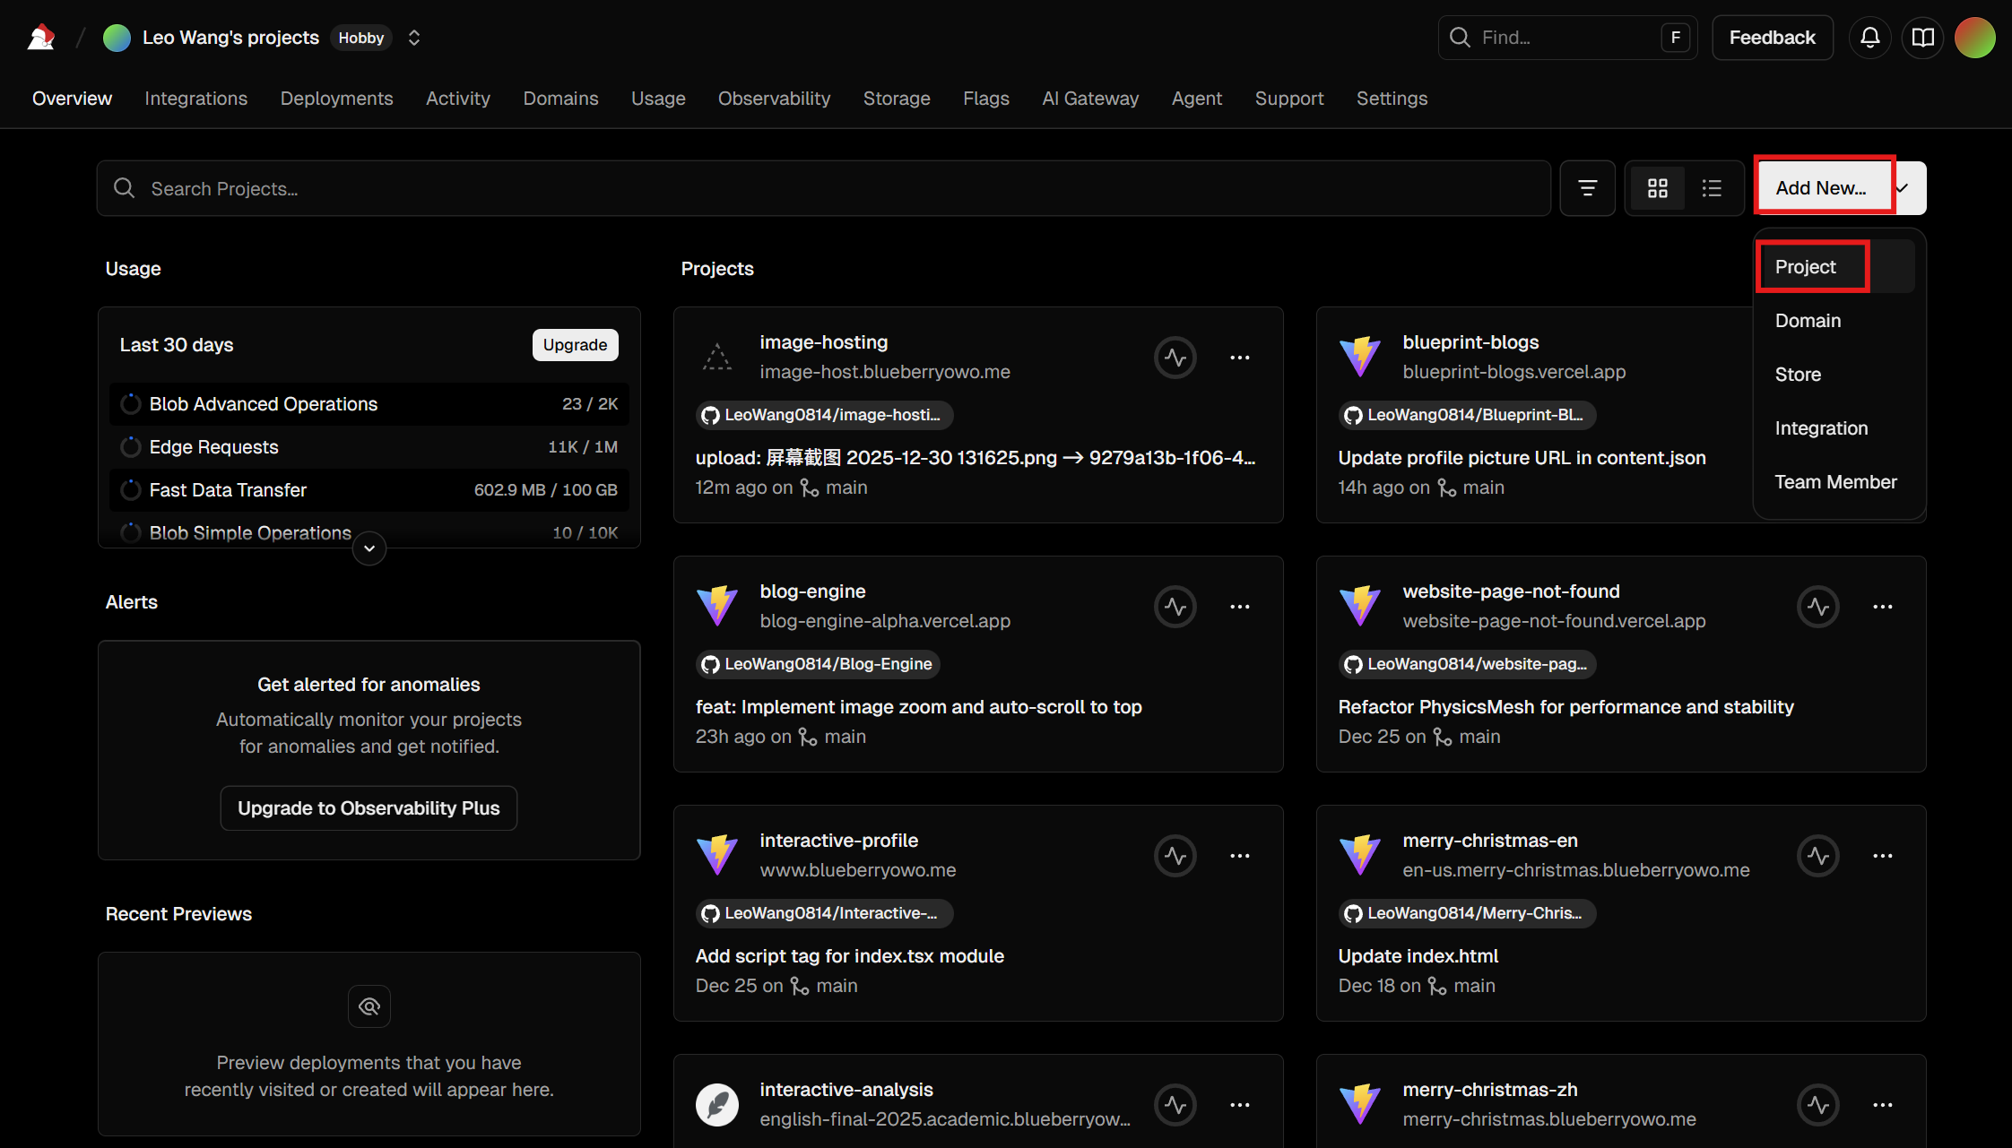Open the ellipsis menu on blueprint-blogs card
2012x1148 pixels.
point(1883,357)
